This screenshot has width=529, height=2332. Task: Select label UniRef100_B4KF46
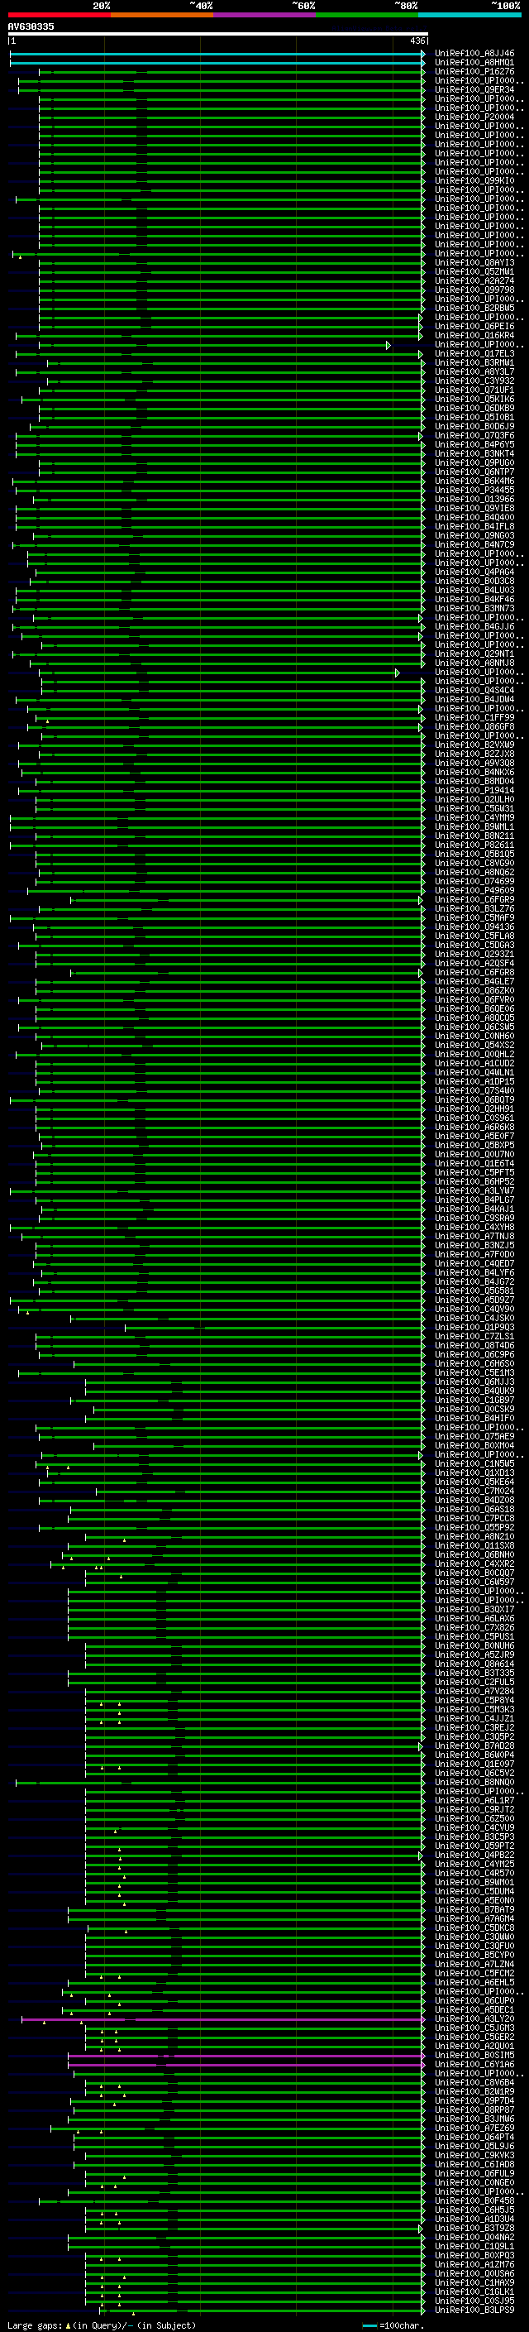tap(474, 599)
